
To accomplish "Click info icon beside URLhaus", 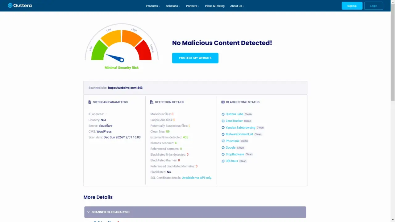I will coord(223,161).
